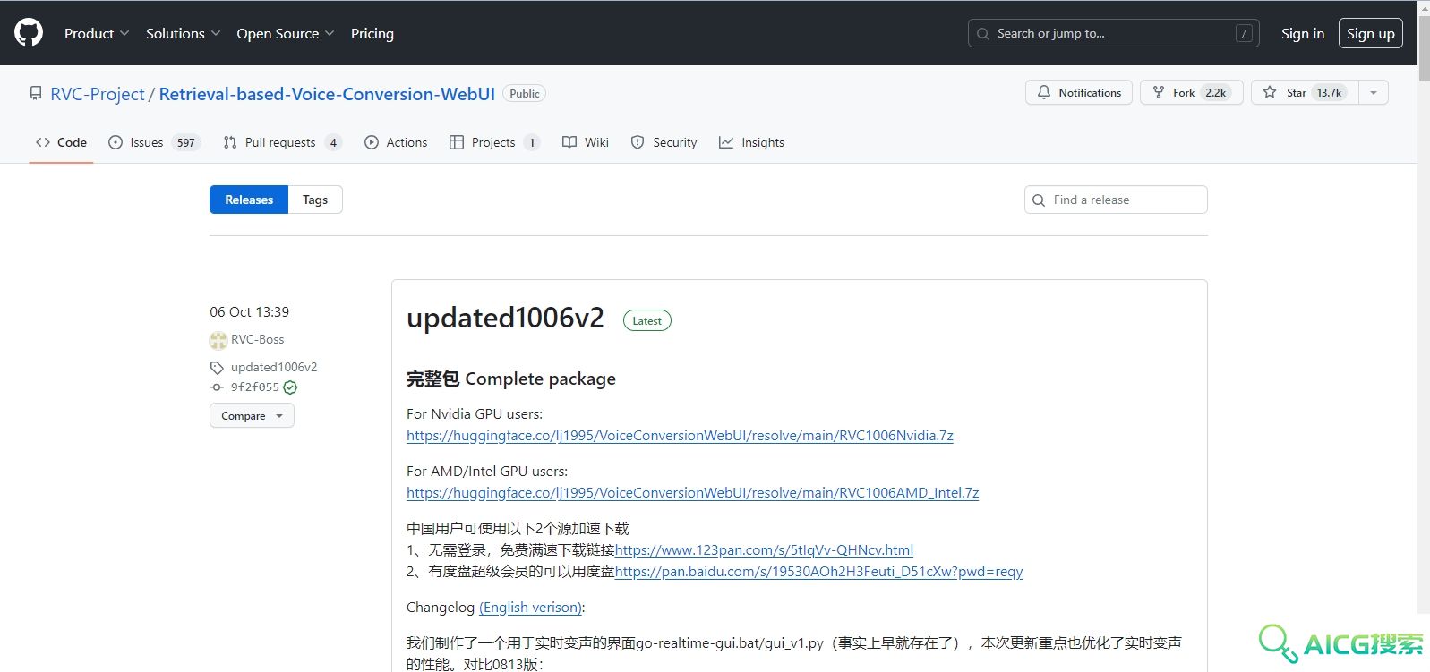Screen dimensions: 1430x672
Task: Click the magnifier icon in Find a release
Action: pyautogui.click(x=1039, y=200)
